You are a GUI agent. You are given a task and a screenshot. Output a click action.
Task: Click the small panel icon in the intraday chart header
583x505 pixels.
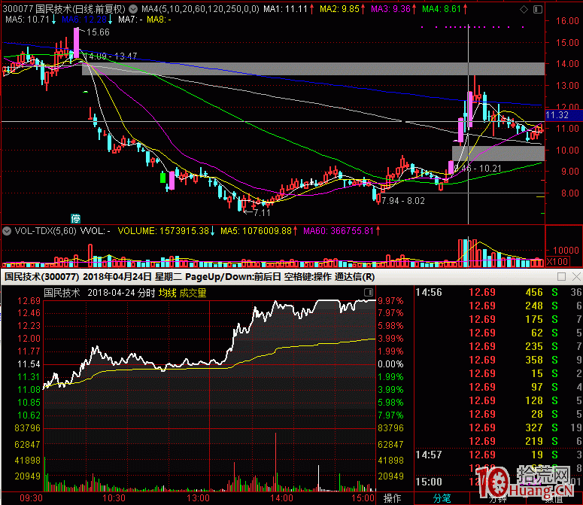(x=369, y=292)
